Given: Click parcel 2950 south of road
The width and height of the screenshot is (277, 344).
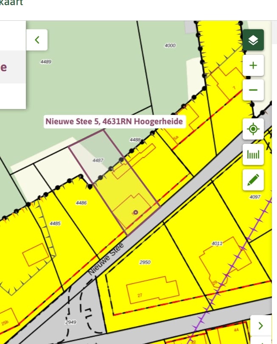Looking at the screenshot, I should (x=145, y=262).
